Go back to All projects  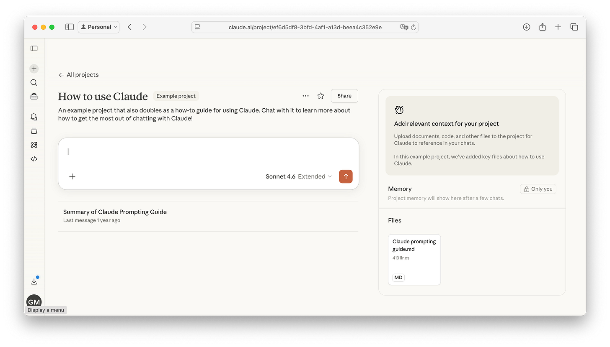[79, 75]
